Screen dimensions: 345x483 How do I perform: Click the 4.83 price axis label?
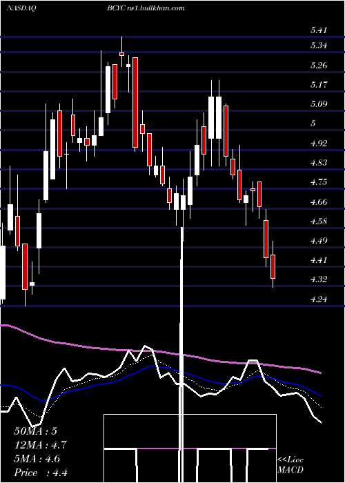coord(319,163)
